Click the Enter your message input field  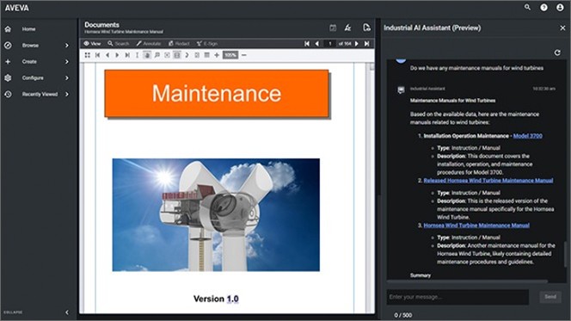(x=457, y=297)
